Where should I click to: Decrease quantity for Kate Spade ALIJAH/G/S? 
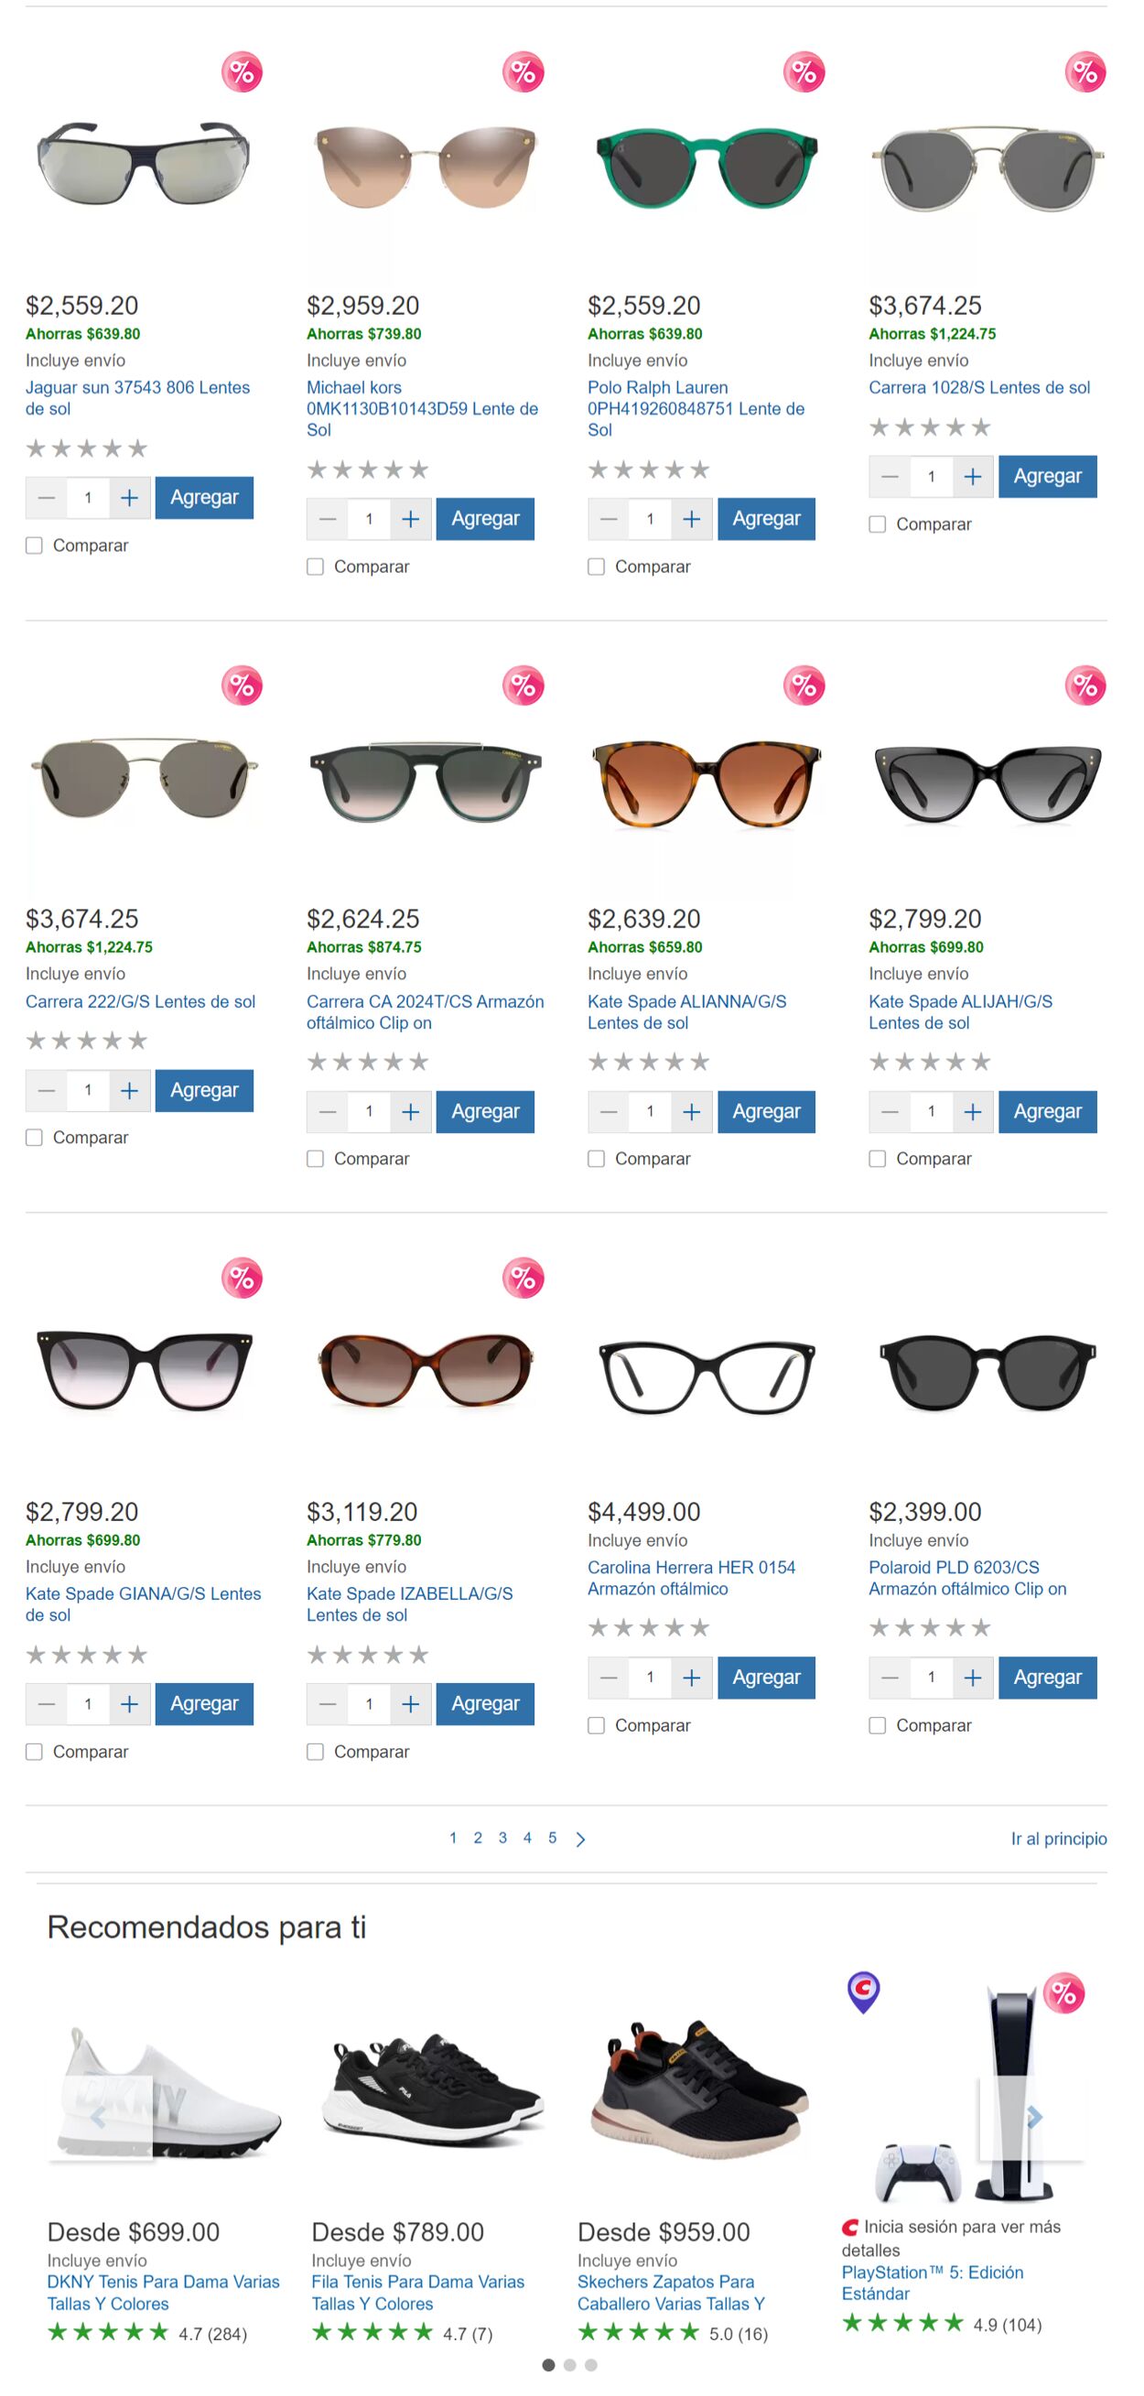point(890,1111)
